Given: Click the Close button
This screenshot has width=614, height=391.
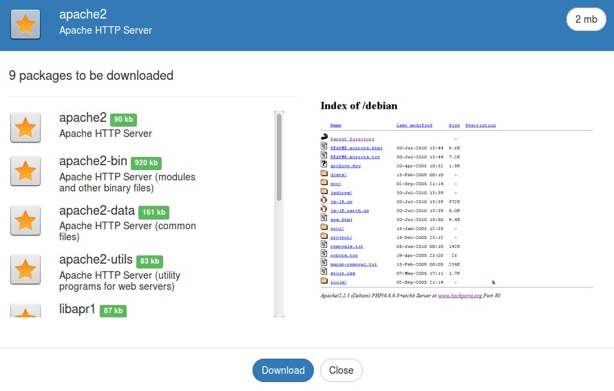Looking at the screenshot, I should [x=341, y=370].
